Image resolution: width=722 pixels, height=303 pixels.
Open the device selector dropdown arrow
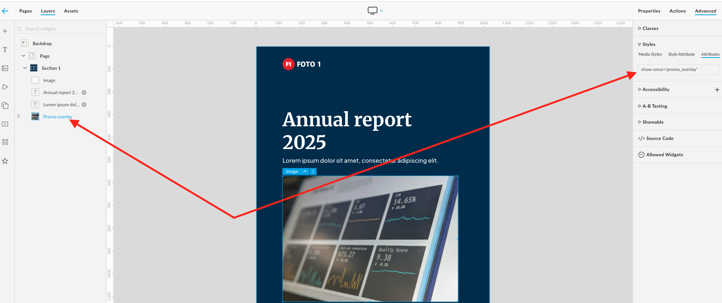[x=381, y=11]
